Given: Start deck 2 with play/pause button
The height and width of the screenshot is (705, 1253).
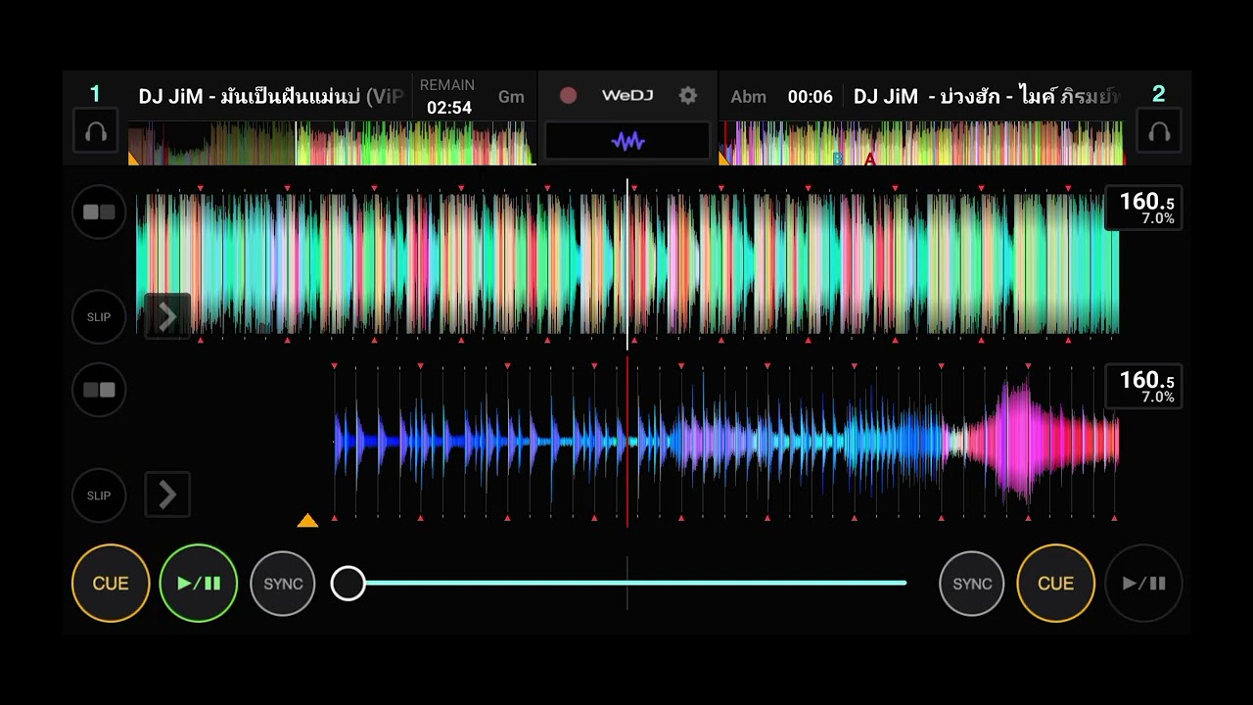Looking at the screenshot, I should pos(1143,584).
